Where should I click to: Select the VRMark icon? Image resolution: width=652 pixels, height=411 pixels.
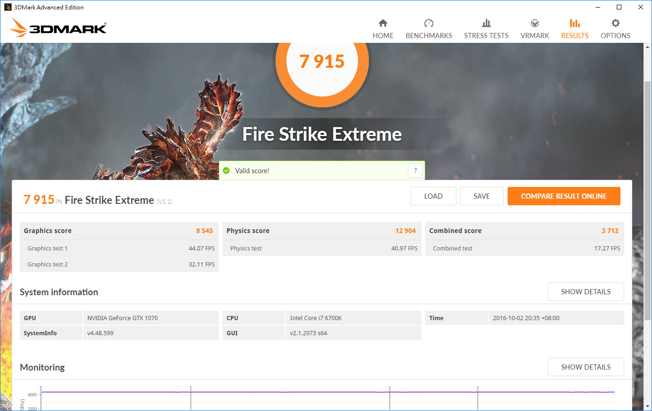pyautogui.click(x=534, y=23)
